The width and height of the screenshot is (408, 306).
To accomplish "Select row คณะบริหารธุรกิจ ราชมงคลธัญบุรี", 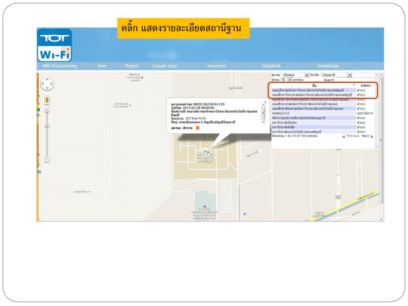I will [x=323, y=90].
